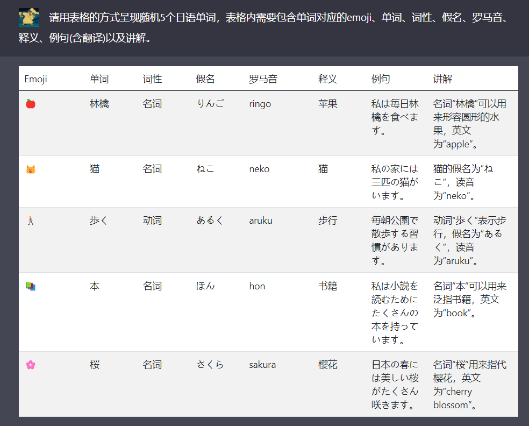
Task: Click the 单词 column header
Action: pos(99,79)
